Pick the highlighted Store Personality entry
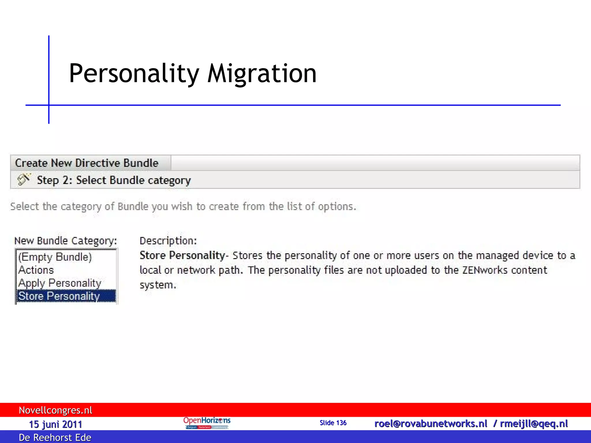This screenshot has width=591, height=443. tap(66, 296)
